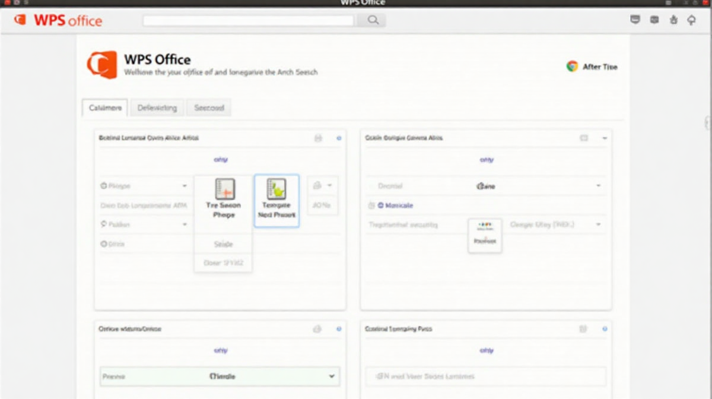The width and height of the screenshot is (712, 399).
Task: Click the WPS Office logo in top bar
Action: pos(58,20)
